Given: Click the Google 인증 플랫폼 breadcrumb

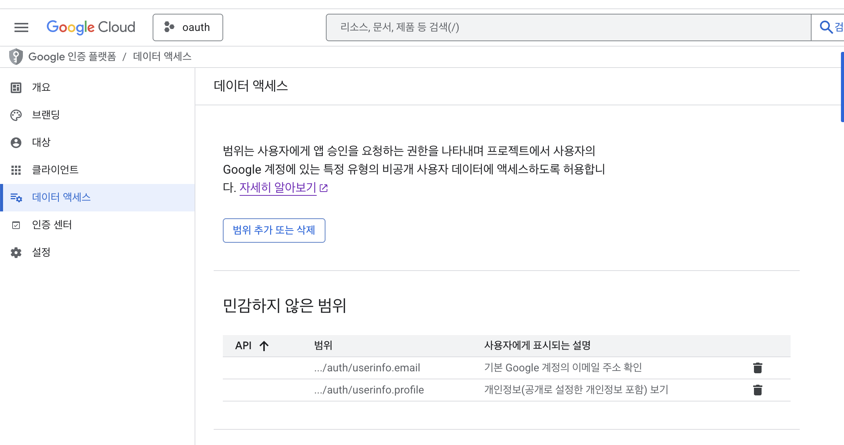Looking at the screenshot, I should point(72,56).
